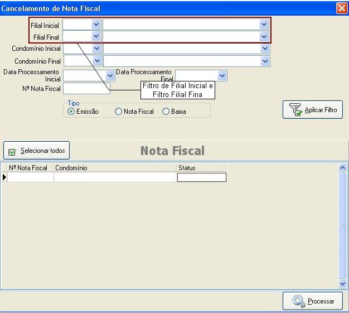Open the Filial Inicial code dropdown
349x313 pixels.
click(96, 25)
